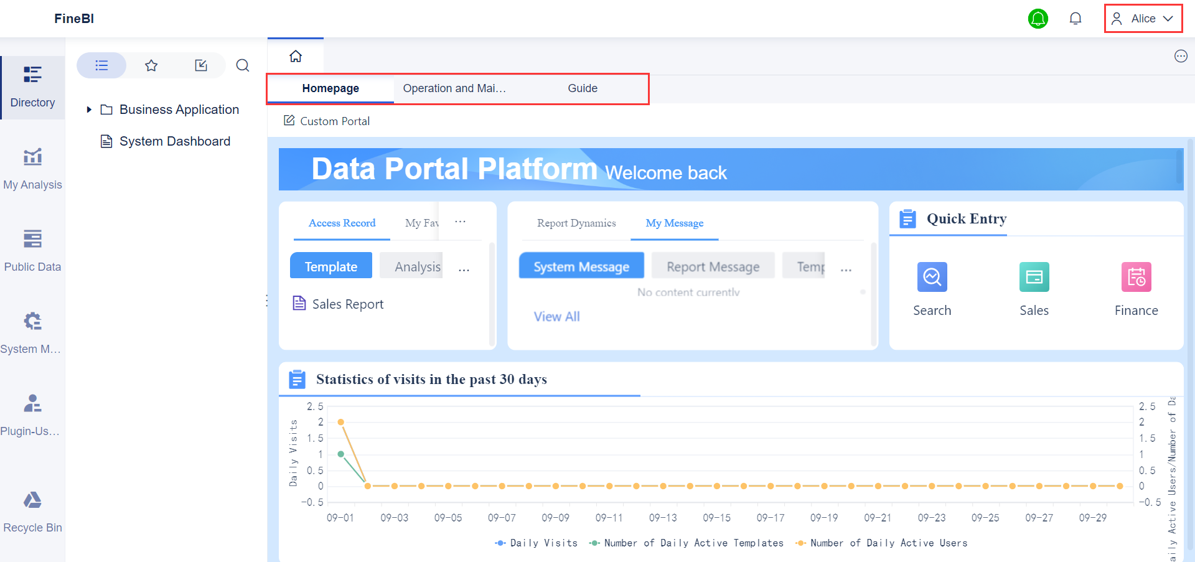Viewport: 1195px width, 562px height.
Task: Show favorites with the star icon
Action: coord(151,65)
